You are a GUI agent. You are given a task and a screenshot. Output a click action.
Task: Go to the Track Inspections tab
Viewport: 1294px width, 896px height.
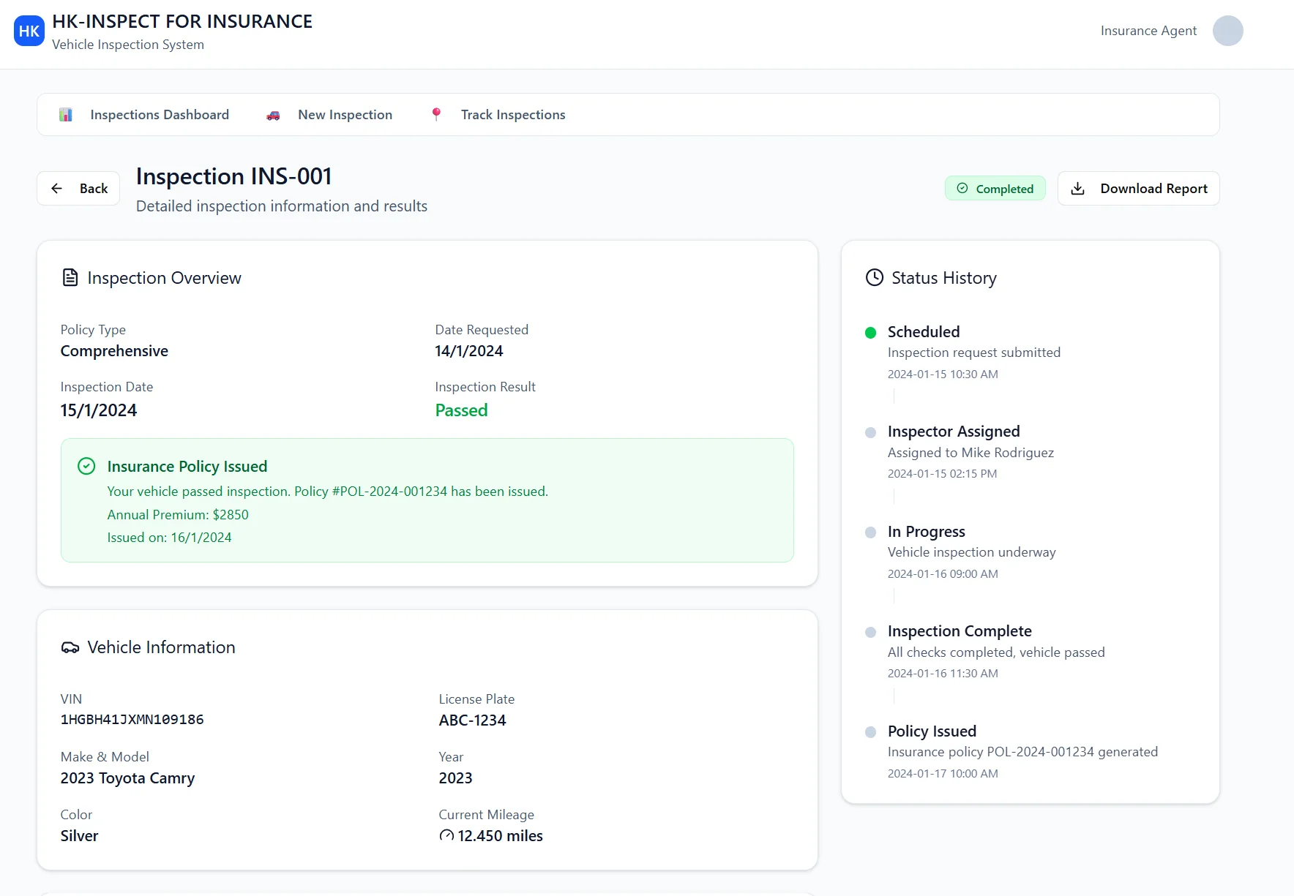[x=512, y=115]
